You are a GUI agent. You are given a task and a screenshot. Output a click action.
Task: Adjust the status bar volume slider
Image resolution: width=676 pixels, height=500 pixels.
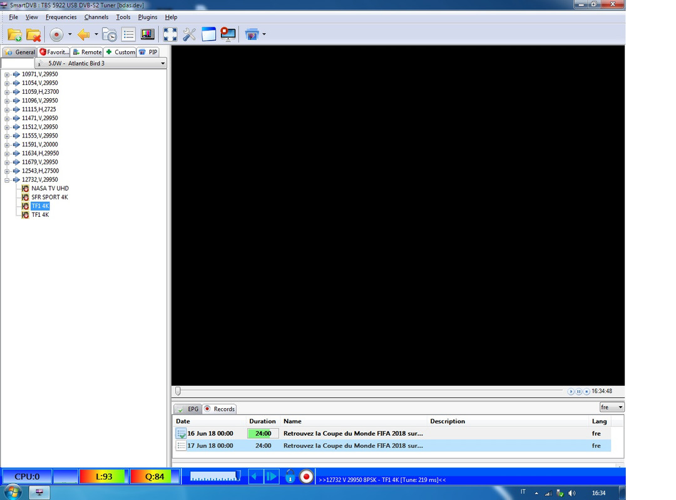point(215,476)
